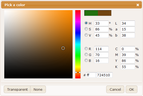Click the green current color swatch

click(91, 13)
